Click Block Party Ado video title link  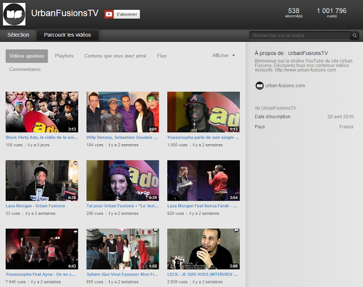pyautogui.click(x=41, y=137)
